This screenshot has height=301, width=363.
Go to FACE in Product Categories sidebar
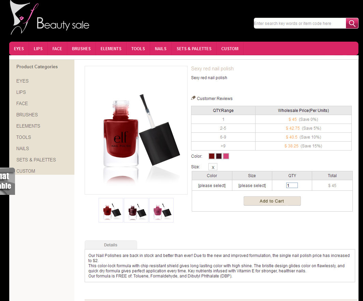coord(22,103)
